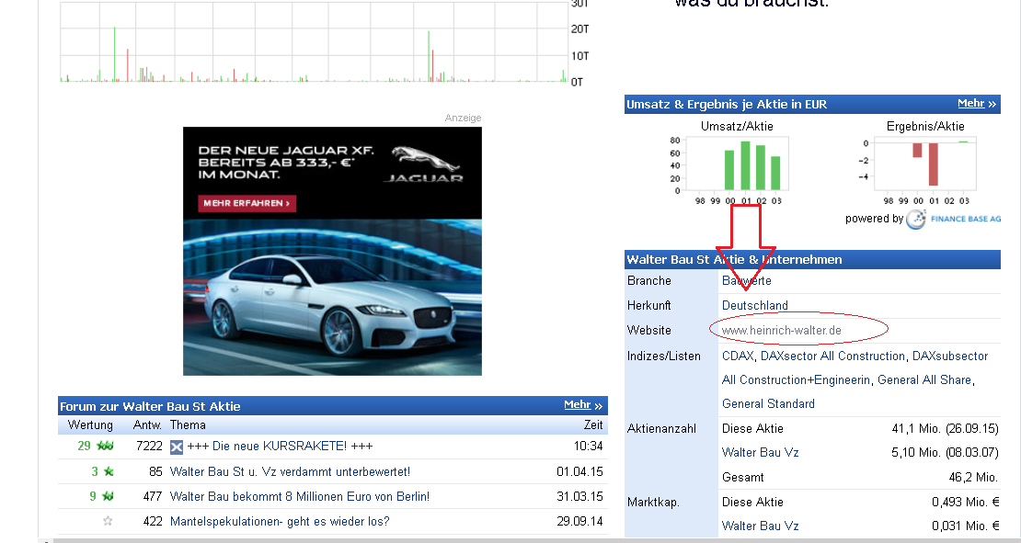Open the CDAX index link
The image size is (1021, 543).
738,356
